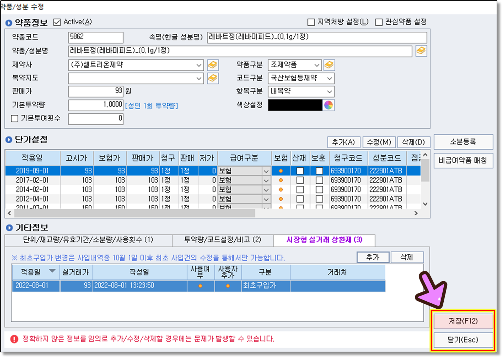Check the 기본투여횟수 checkbox

click(14, 119)
